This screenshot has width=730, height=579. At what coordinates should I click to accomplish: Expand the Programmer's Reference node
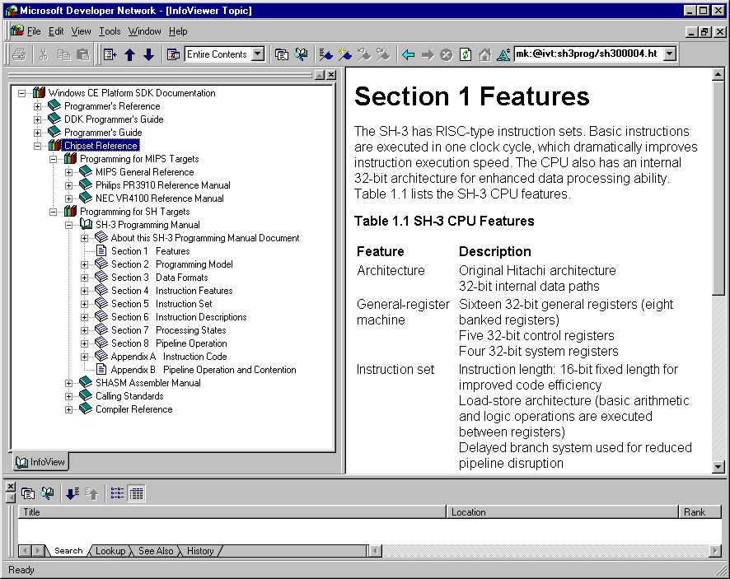[38, 106]
